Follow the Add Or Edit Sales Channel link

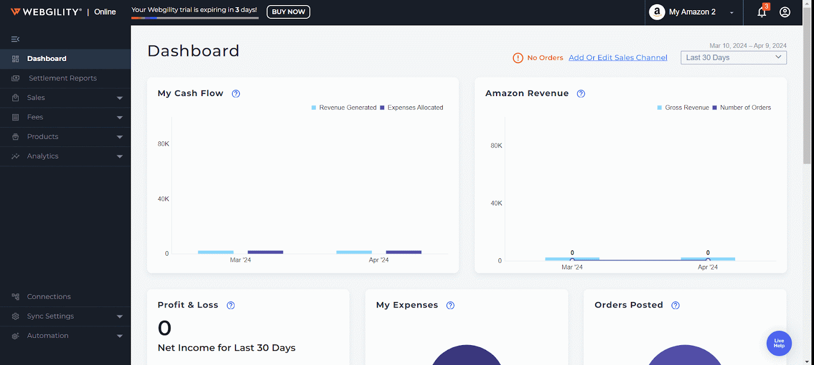coord(618,58)
